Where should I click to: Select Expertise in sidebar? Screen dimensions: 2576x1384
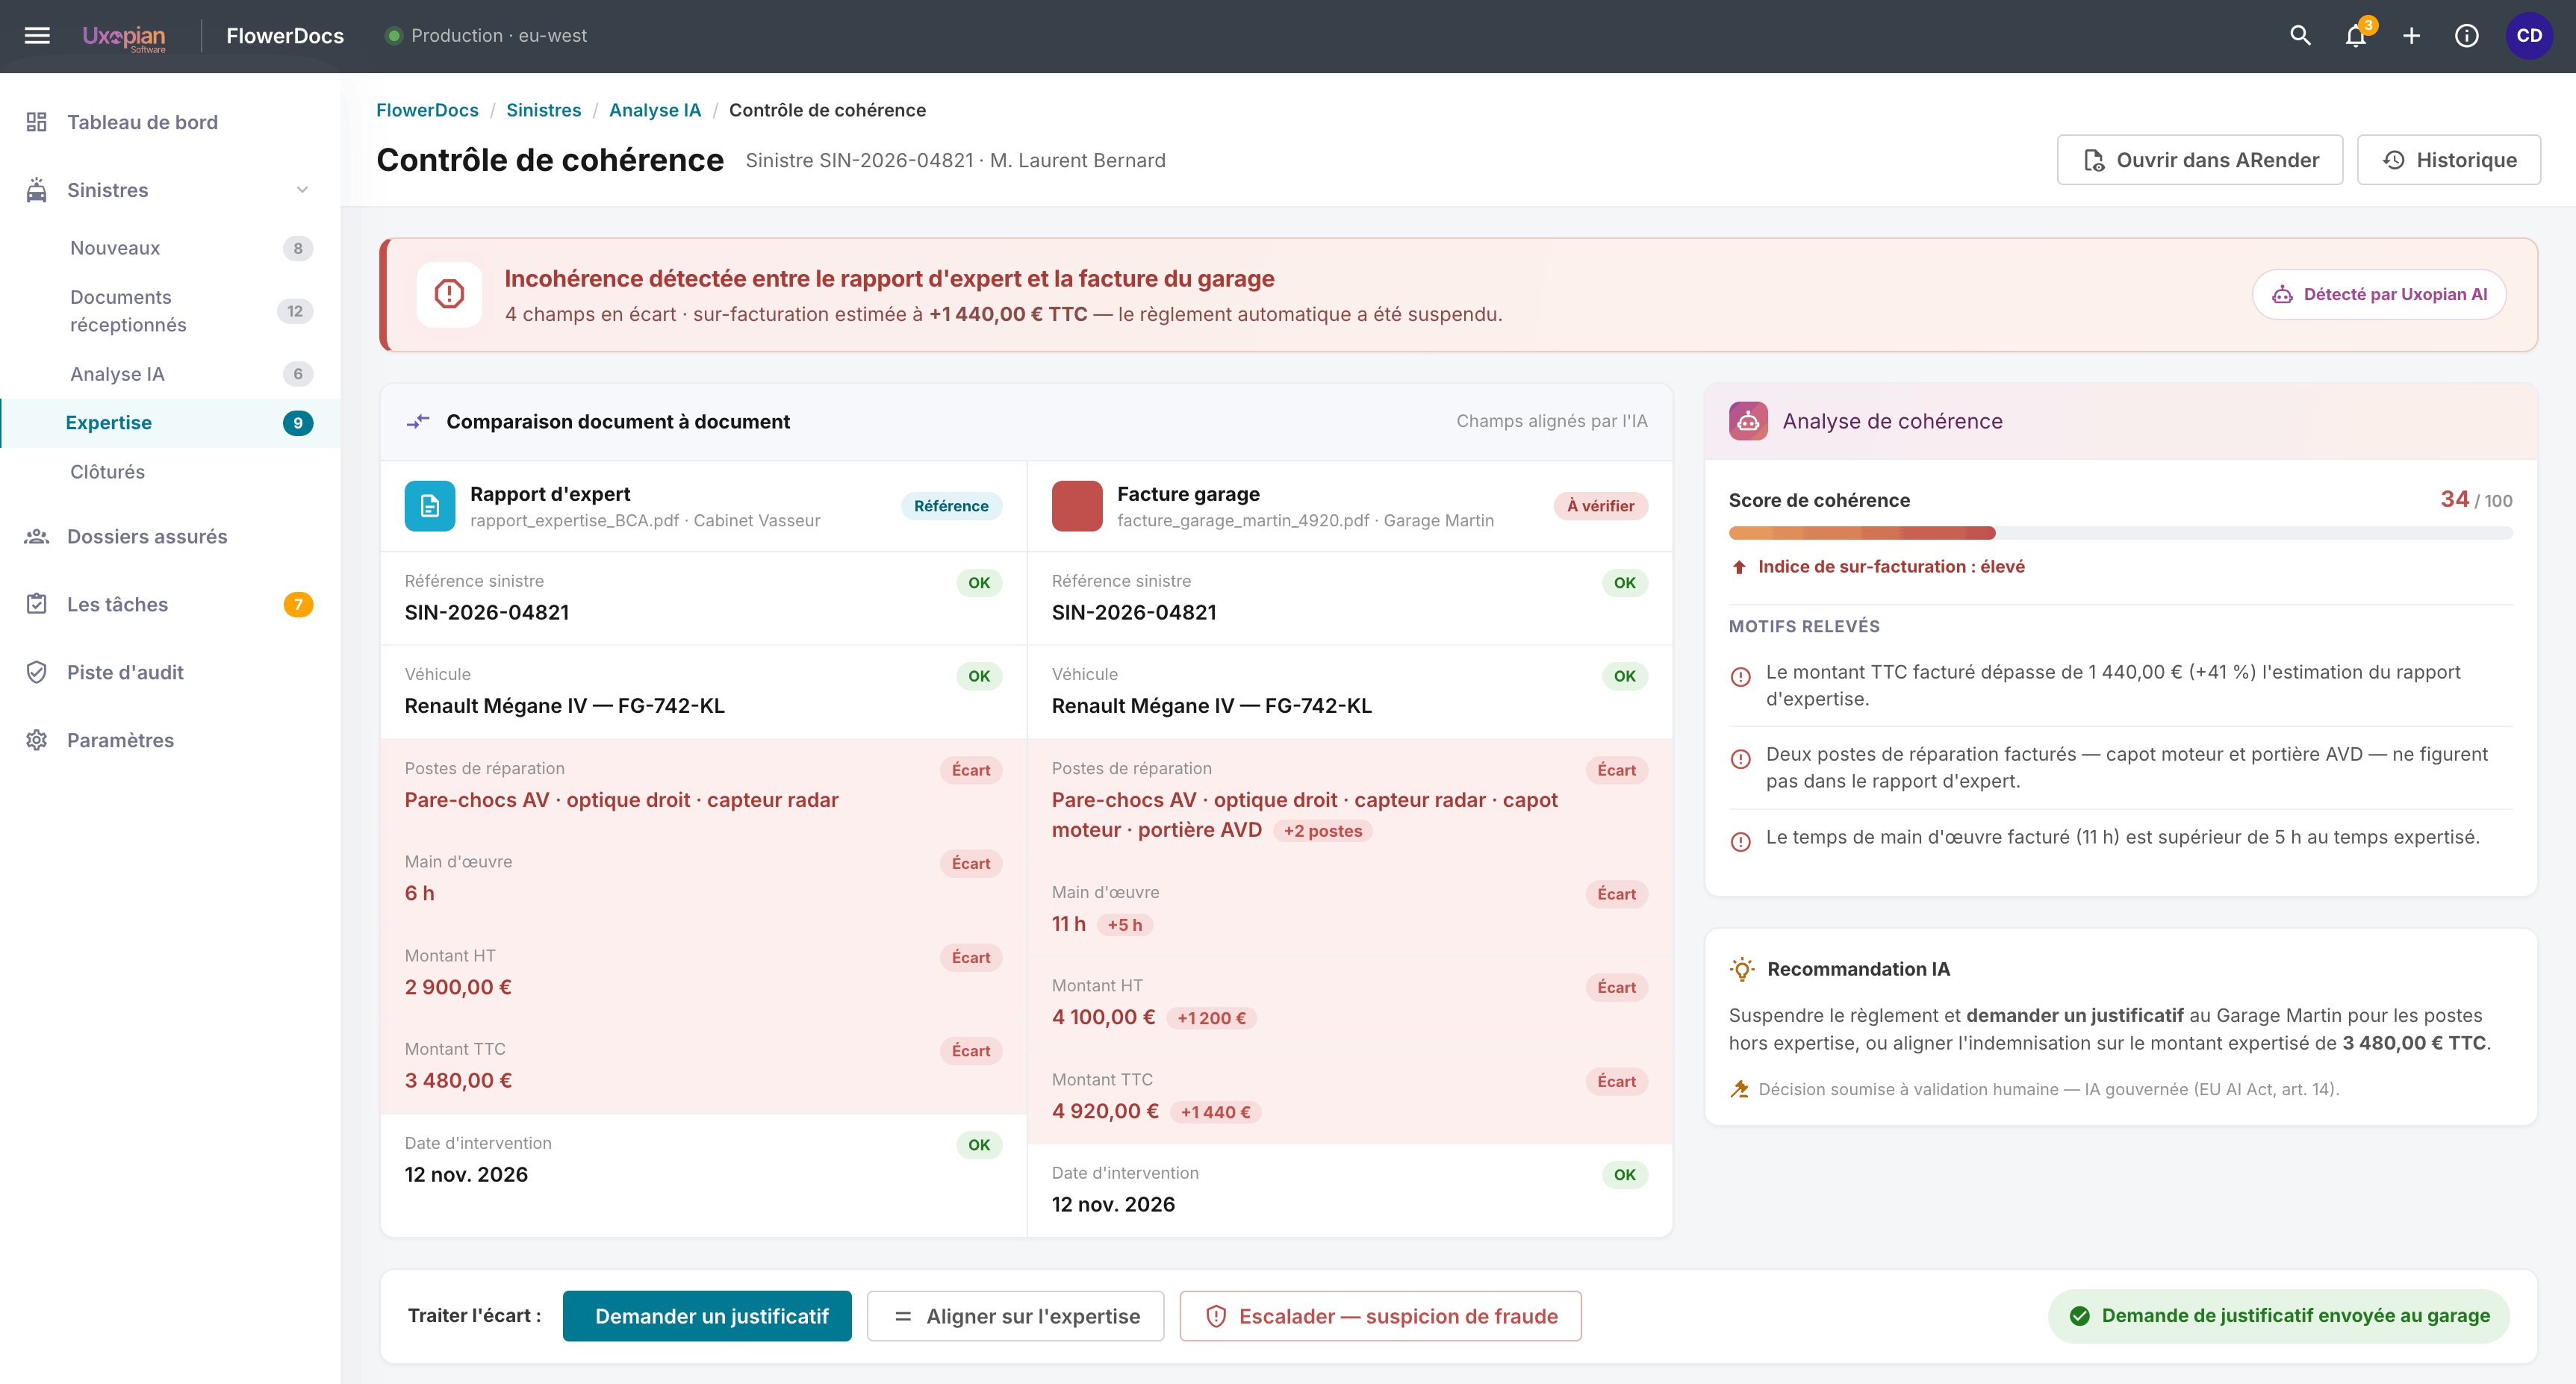coord(170,423)
